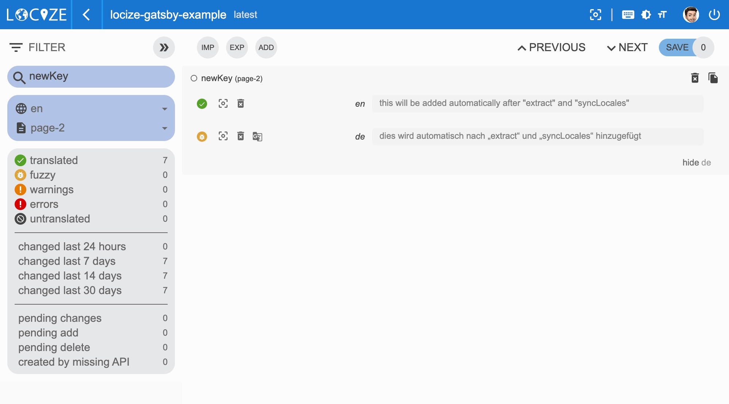Filter by untranslated segments
The image size is (729, 404).
60,219
